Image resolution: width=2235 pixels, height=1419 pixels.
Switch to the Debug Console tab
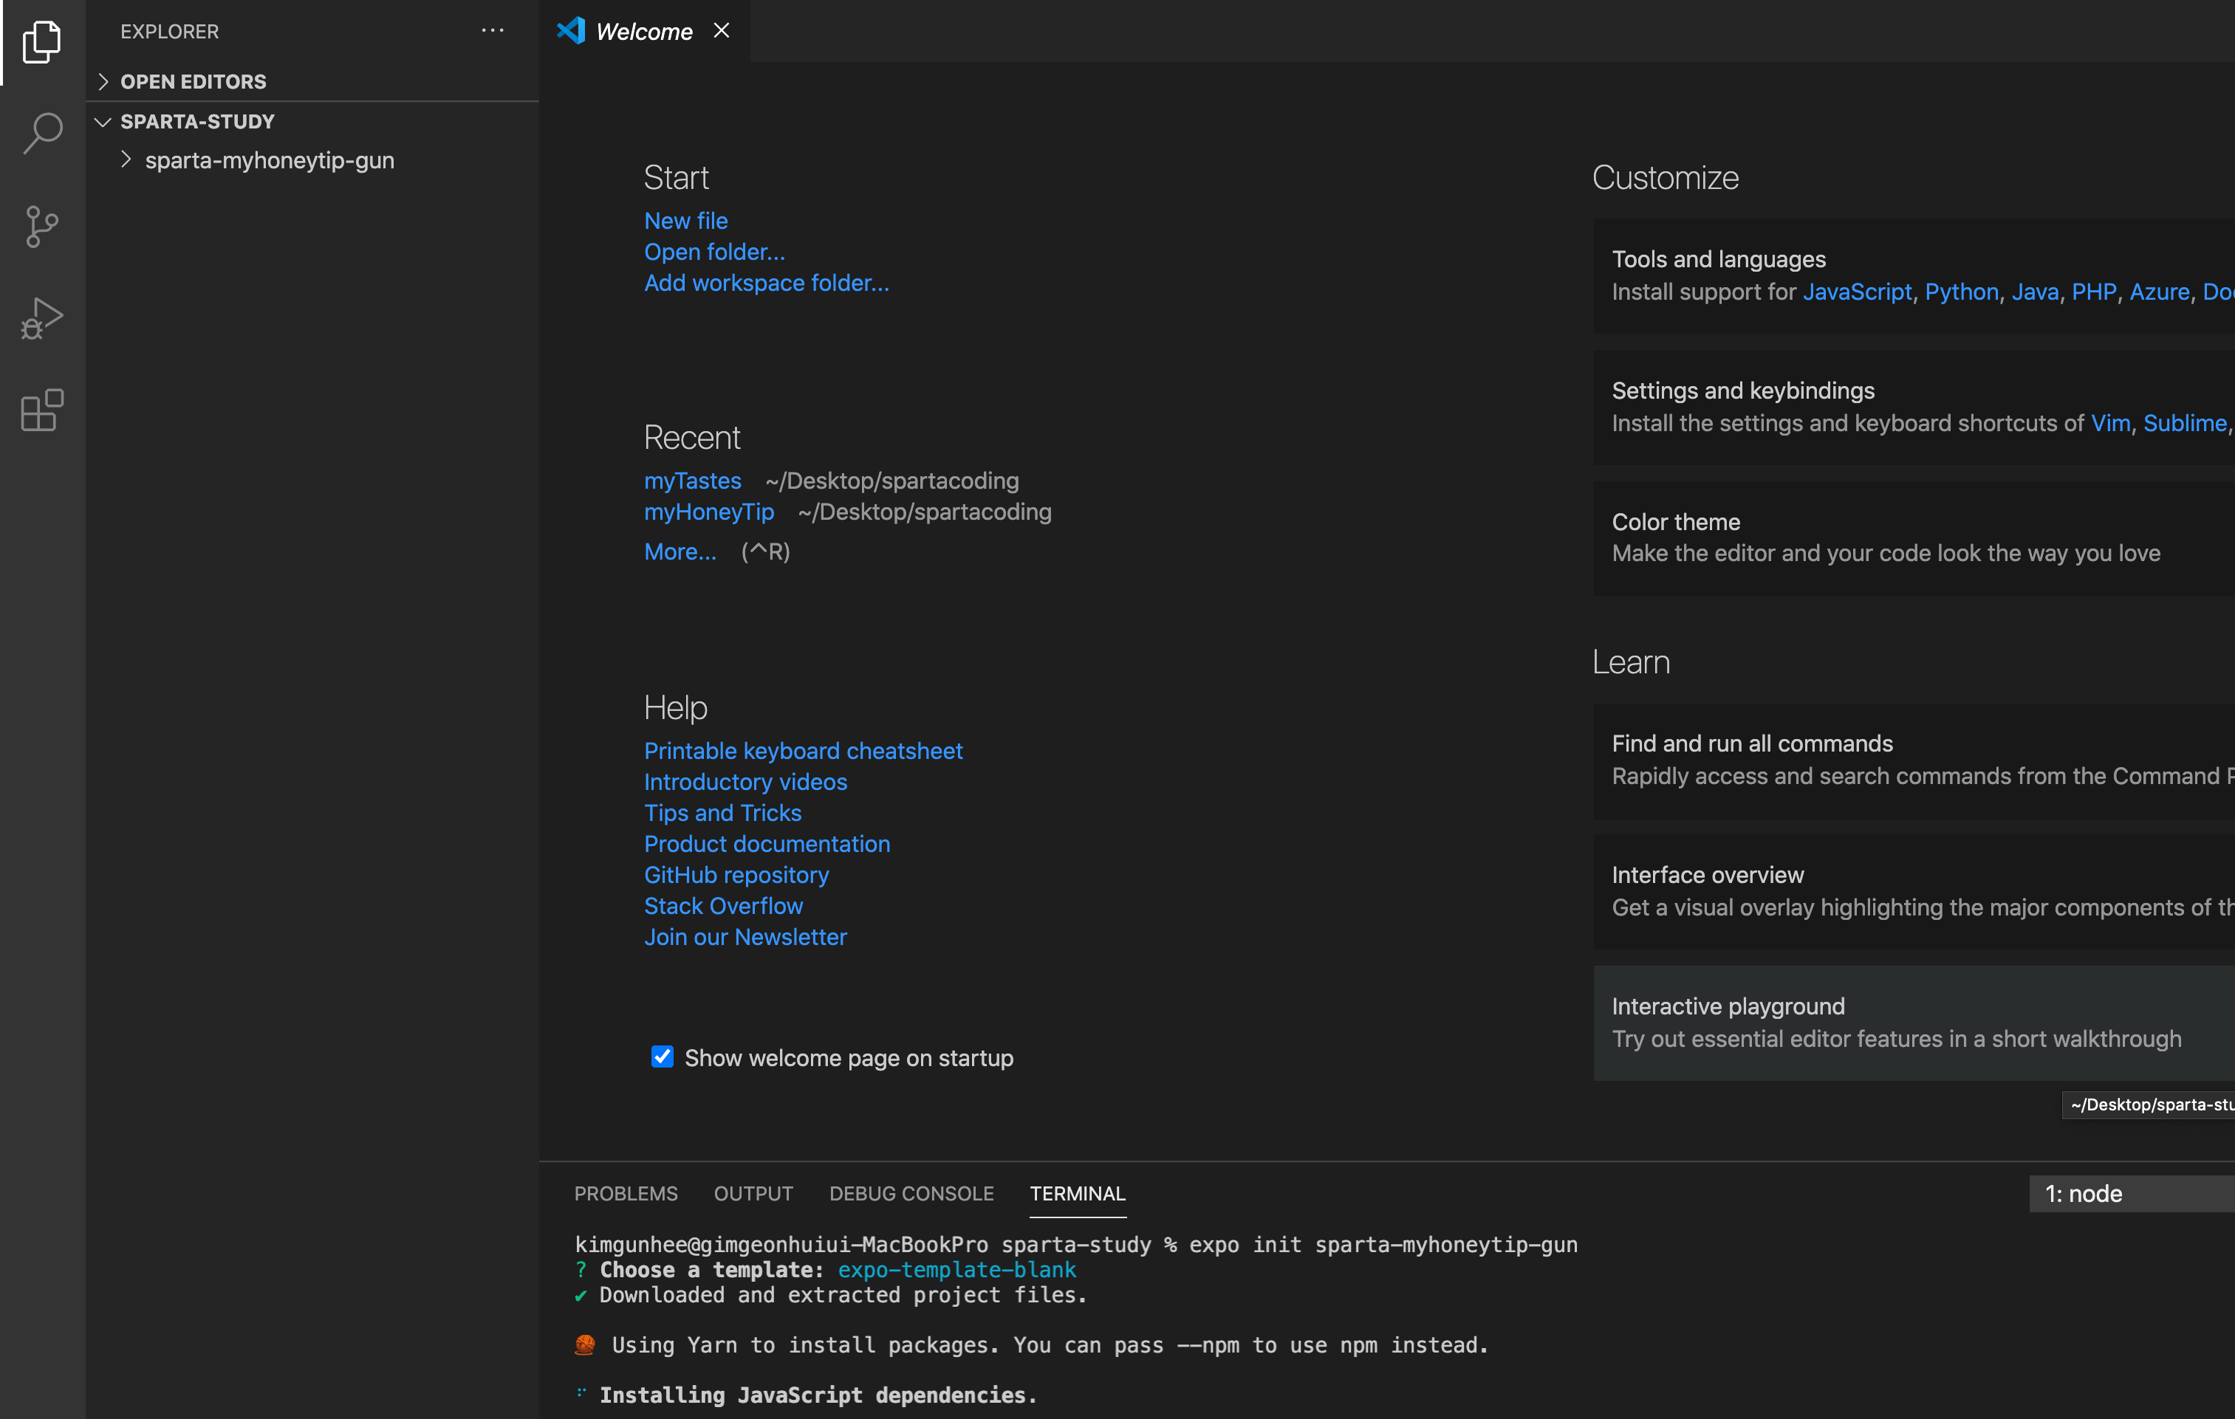911,1194
